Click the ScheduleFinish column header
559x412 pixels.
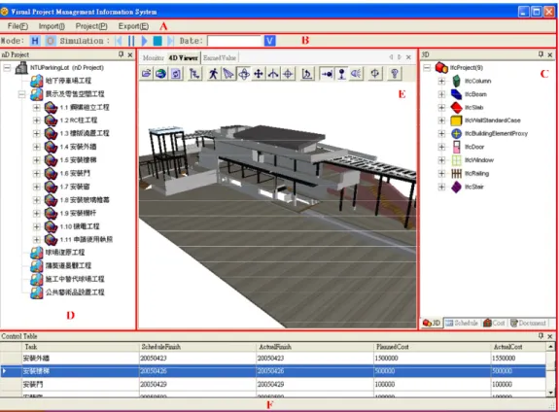pyautogui.click(x=197, y=347)
